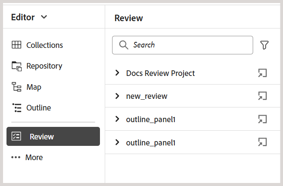Click the open icon for the upper outline_panel1
This screenshot has height=186, width=283.
click(x=262, y=119)
